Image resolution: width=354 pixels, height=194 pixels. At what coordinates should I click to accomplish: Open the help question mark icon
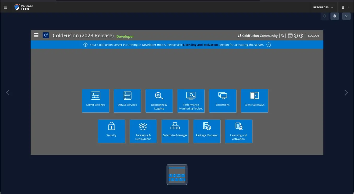301,36
